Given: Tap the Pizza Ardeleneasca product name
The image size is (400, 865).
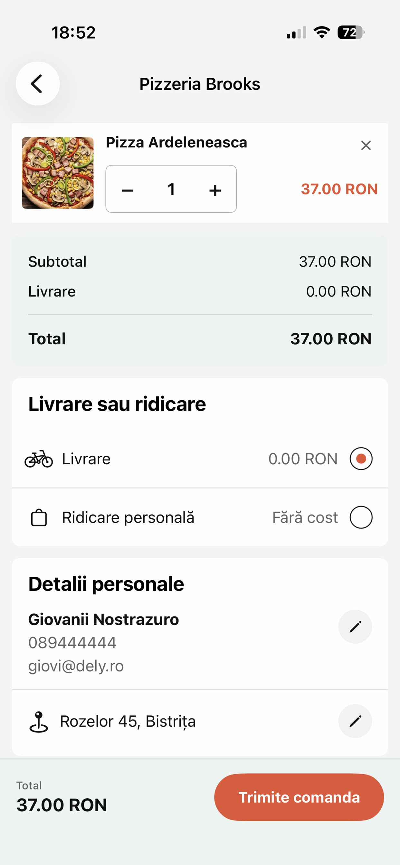Looking at the screenshot, I should (x=176, y=142).
